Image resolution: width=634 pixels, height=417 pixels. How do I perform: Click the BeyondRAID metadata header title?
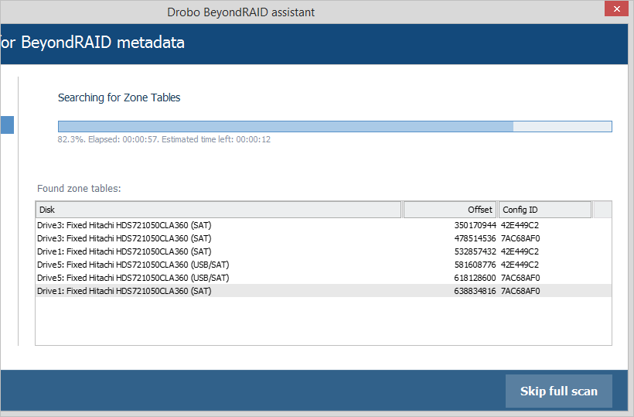tap(92, 43)
